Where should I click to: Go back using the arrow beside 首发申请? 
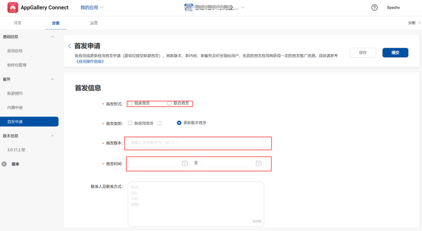click(70, 46)
